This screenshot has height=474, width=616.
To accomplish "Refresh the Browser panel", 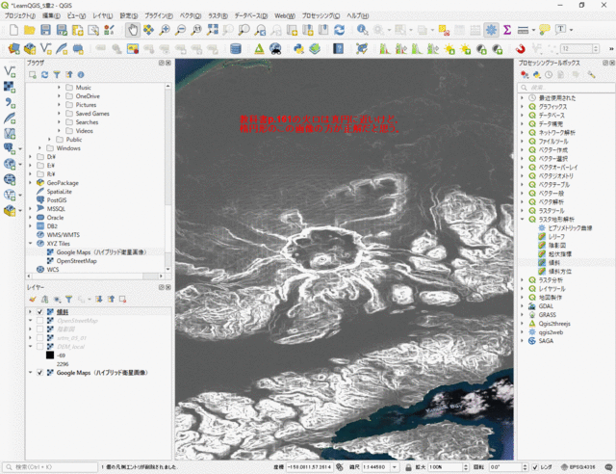I will 45,75.
